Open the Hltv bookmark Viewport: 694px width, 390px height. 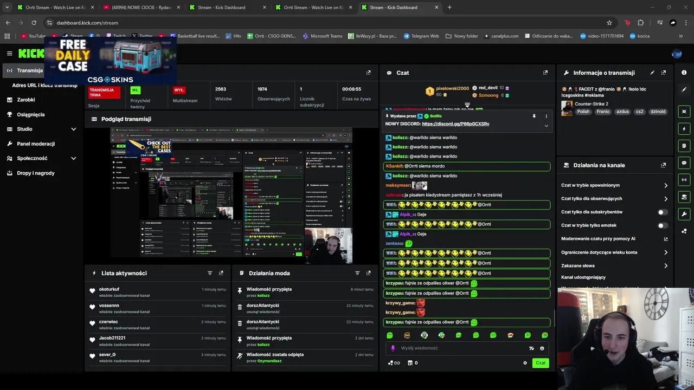[234, 36]
